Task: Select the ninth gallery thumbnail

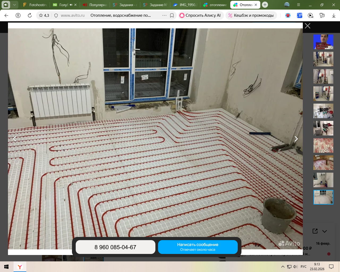Action: 323,180
